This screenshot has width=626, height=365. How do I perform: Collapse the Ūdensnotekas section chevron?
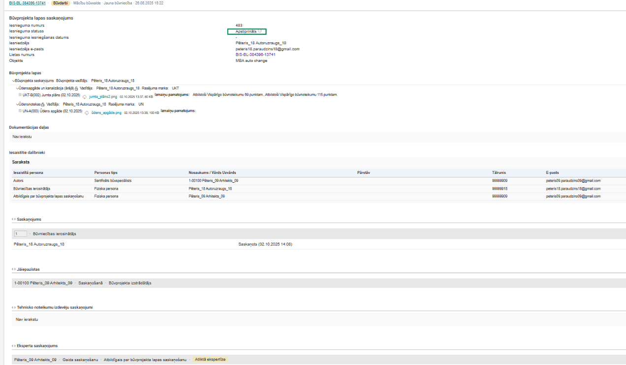[18, 105]
